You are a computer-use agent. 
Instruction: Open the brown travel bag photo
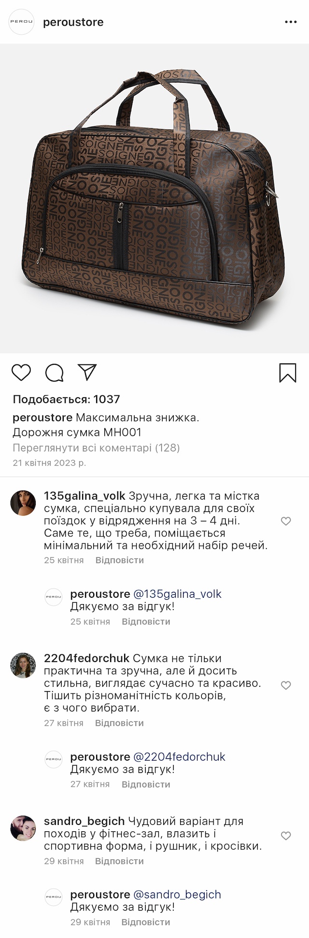point(154,199)
